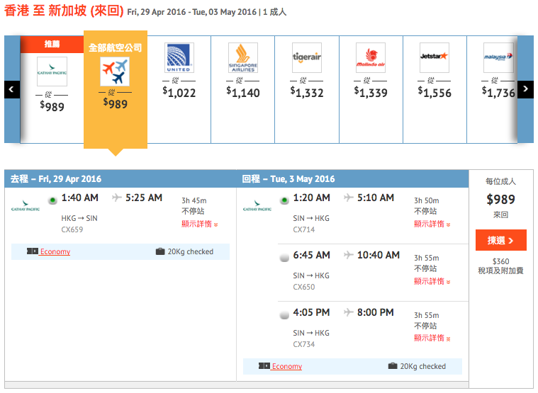Filter by Tigerair $1,332
538x393 pixels.
coord(307,89)
